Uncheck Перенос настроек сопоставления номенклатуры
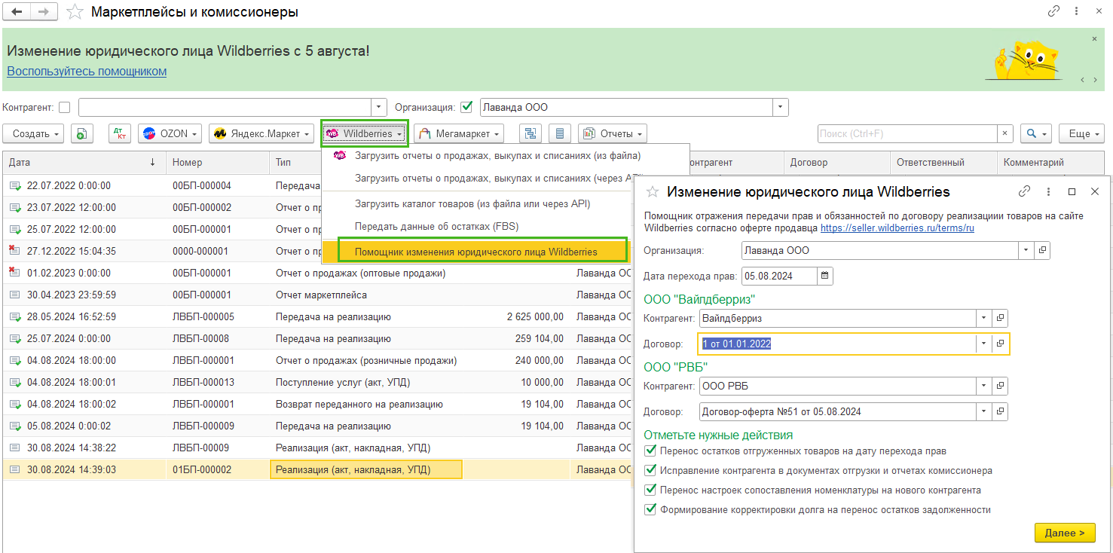This screenshot has width=1113, height=553. [x=651, y=490]
